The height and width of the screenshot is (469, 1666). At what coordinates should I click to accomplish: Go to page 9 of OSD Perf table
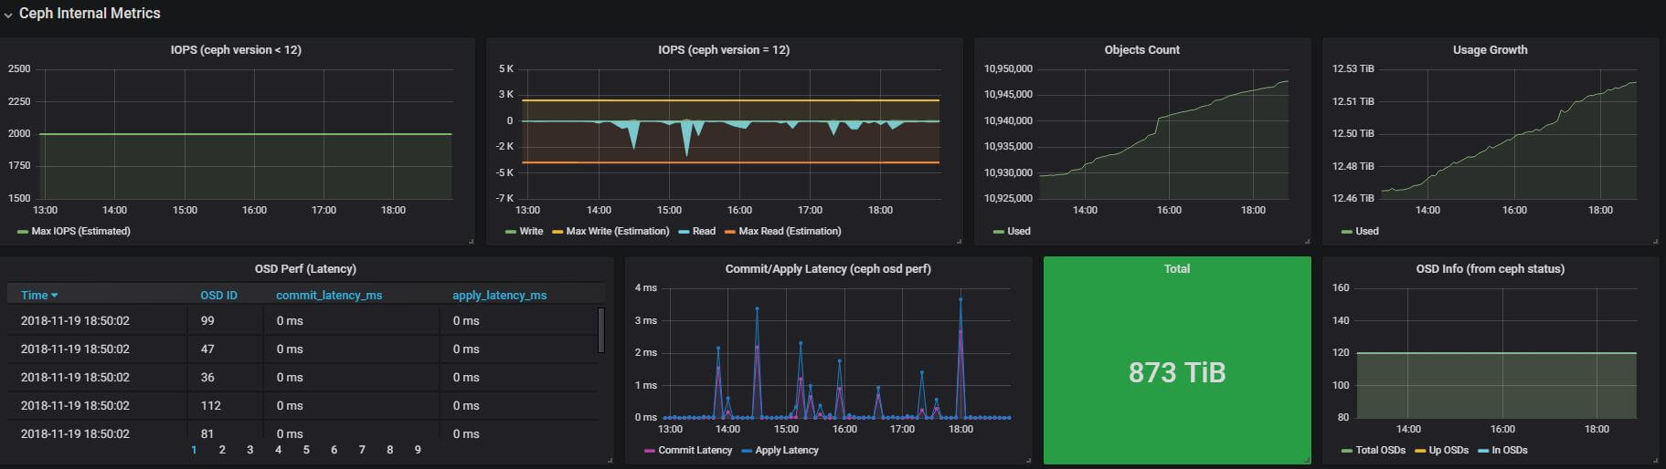click(x=418, y=449)
